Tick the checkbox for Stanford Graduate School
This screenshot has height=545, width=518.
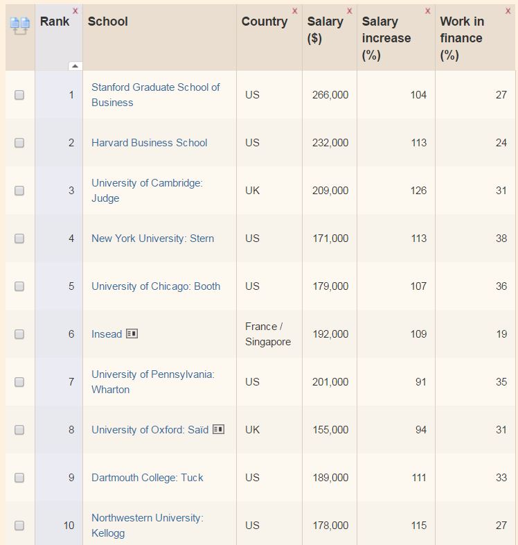(19, 95)
